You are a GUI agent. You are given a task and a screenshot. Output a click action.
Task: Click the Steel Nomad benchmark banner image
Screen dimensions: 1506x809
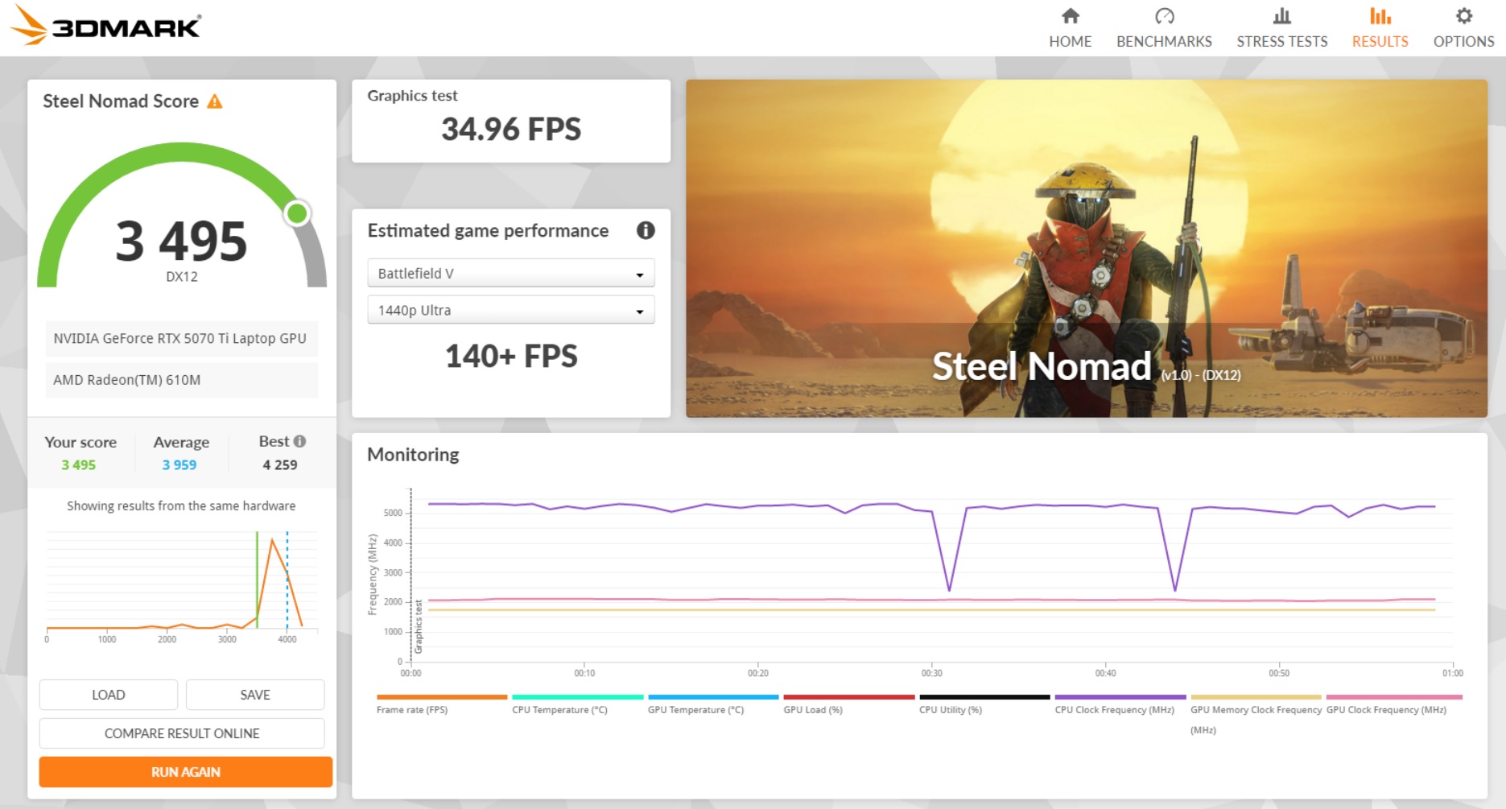pos(1086,248)
